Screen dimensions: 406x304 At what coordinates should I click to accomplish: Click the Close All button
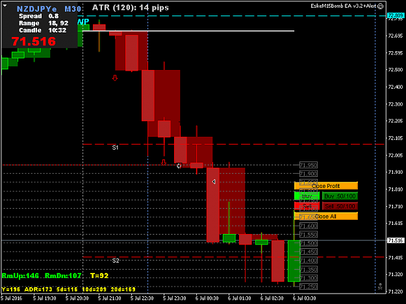(325, 216)
